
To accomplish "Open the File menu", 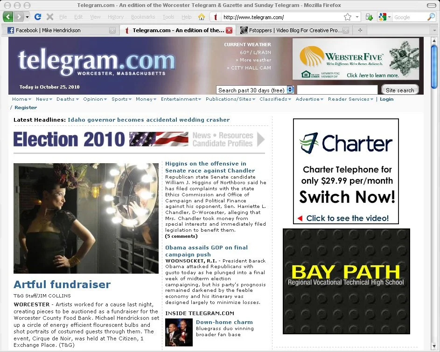I will click(63, 17).
